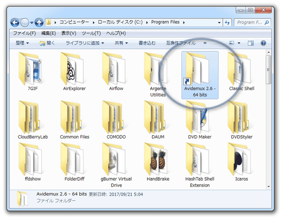Select the HandBrake pineapple folder icon
Screen dimensions: 282x219
coord(156,159)
